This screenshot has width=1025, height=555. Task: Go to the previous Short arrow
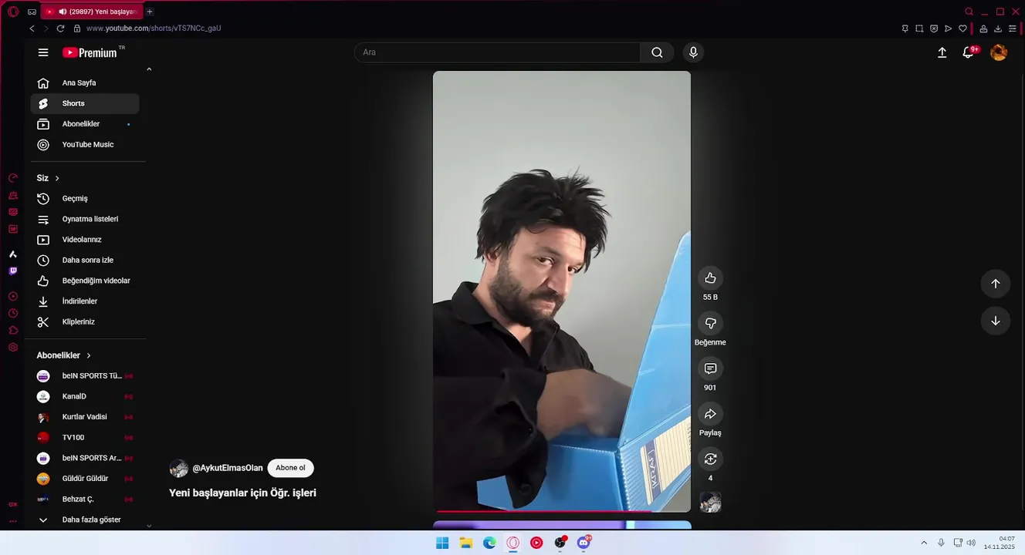point(995,284)
